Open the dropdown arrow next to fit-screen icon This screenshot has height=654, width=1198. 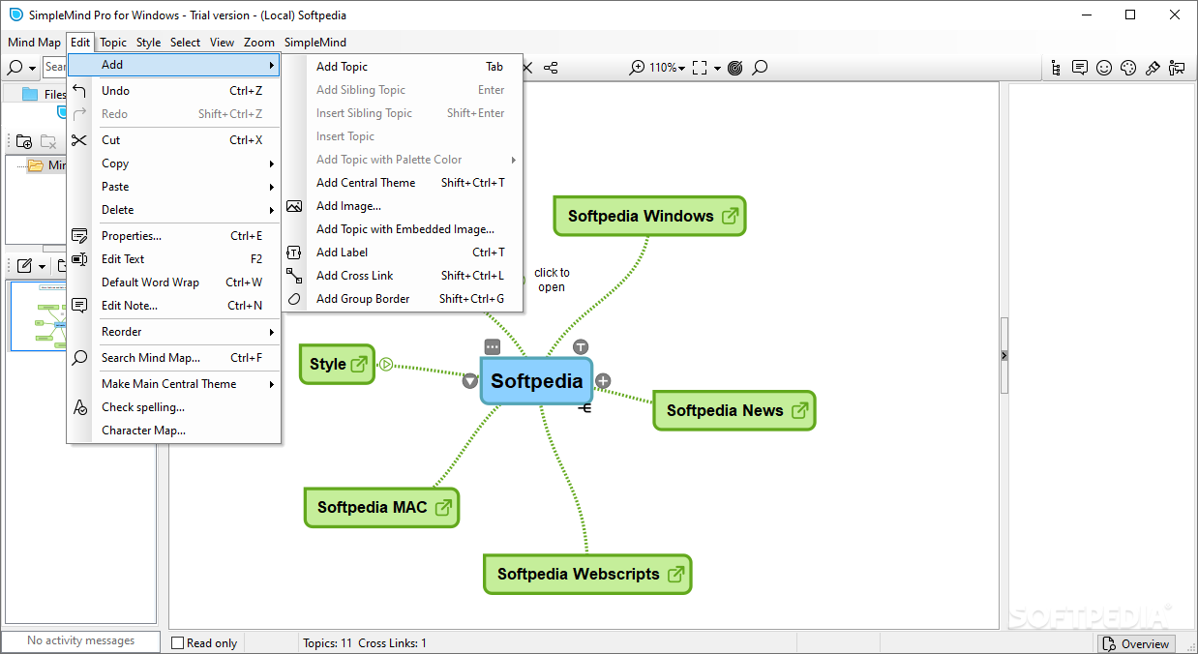coord(717,68)
